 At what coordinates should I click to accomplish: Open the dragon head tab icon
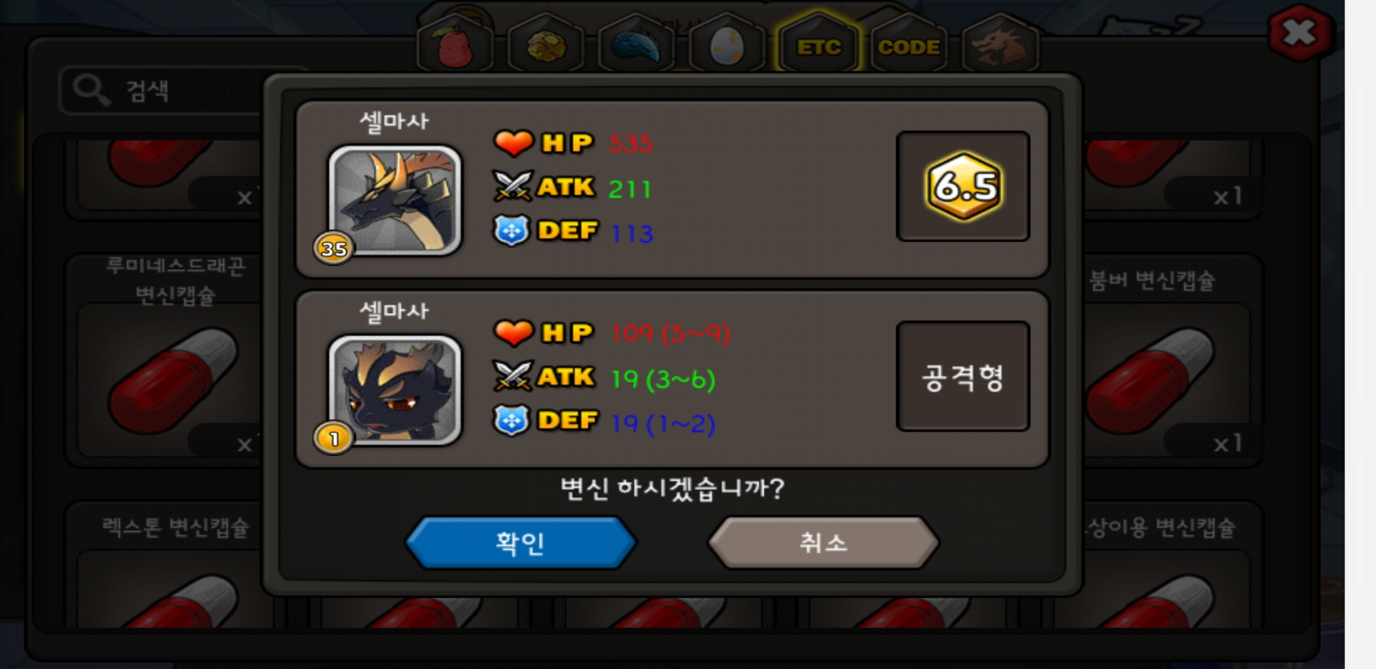[x=1000, y=45]
